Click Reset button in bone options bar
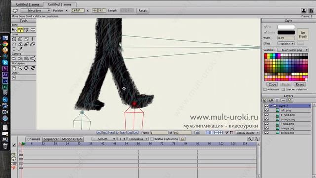This screenshot has width=316, height=178. 143,11
